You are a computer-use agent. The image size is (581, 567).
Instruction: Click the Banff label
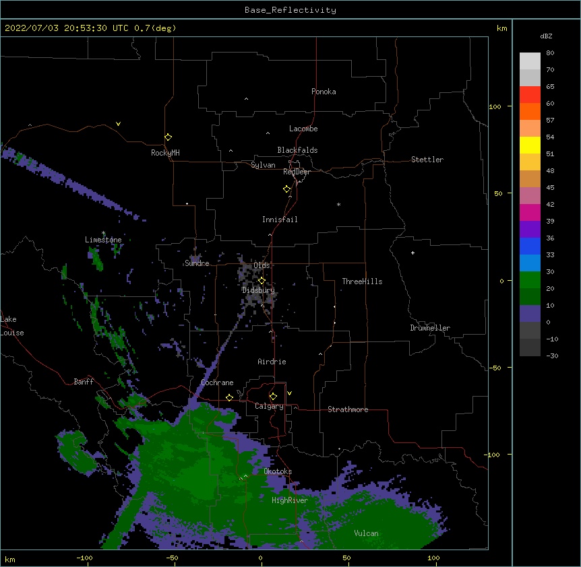coord(84,382)
